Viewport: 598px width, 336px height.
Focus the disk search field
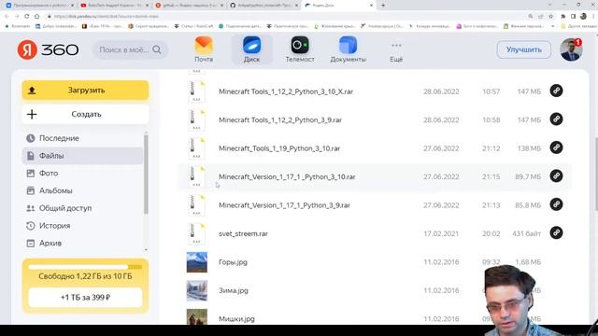tap(130, 49)
